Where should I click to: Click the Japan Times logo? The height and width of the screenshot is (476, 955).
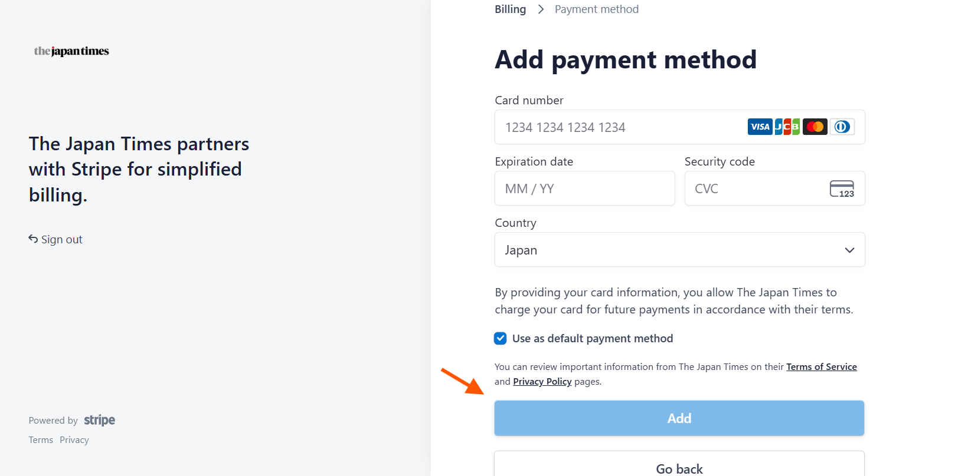71,51
